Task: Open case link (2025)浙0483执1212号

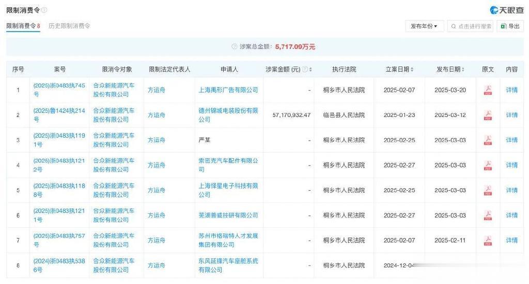Action: tap(59, 165)
